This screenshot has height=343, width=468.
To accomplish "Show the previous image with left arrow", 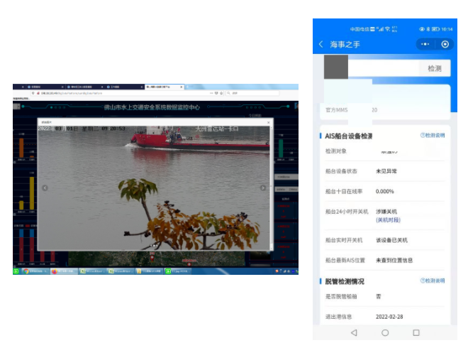I will pyautogui.click(x=45, y=188).
